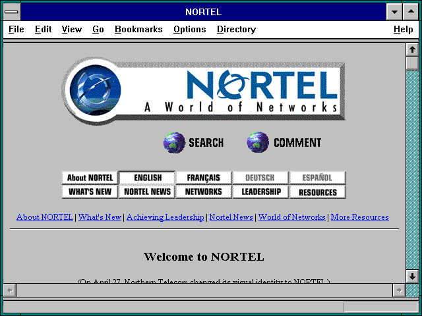This screenshot has height=316, width=422.
Task: Follow the About NORTEL text link
Action: point(45,217)
